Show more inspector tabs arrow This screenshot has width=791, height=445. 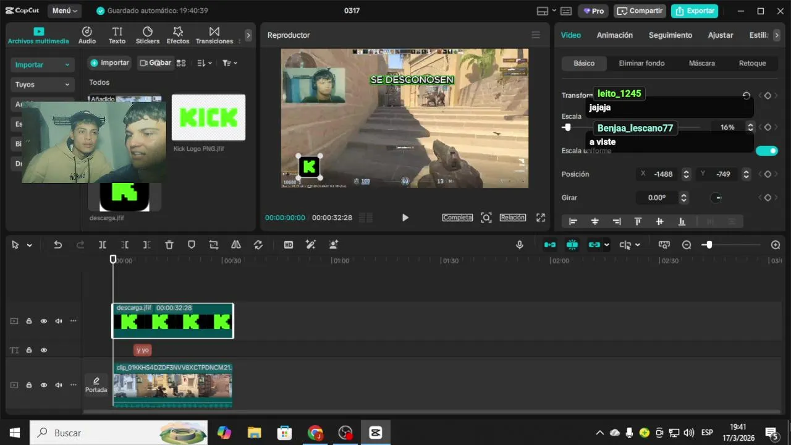pos(777,35)
